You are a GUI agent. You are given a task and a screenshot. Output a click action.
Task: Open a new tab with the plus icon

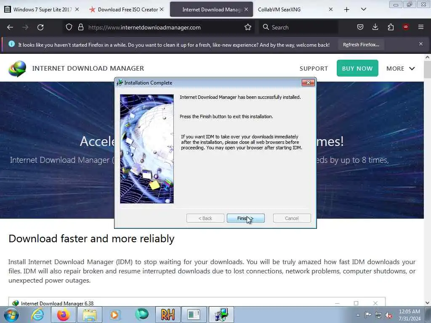[347, 10]
